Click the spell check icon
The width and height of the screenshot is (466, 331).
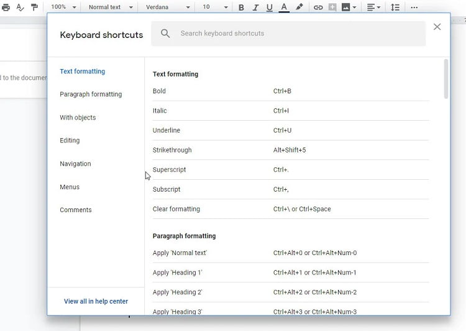(x=20, y=7)
